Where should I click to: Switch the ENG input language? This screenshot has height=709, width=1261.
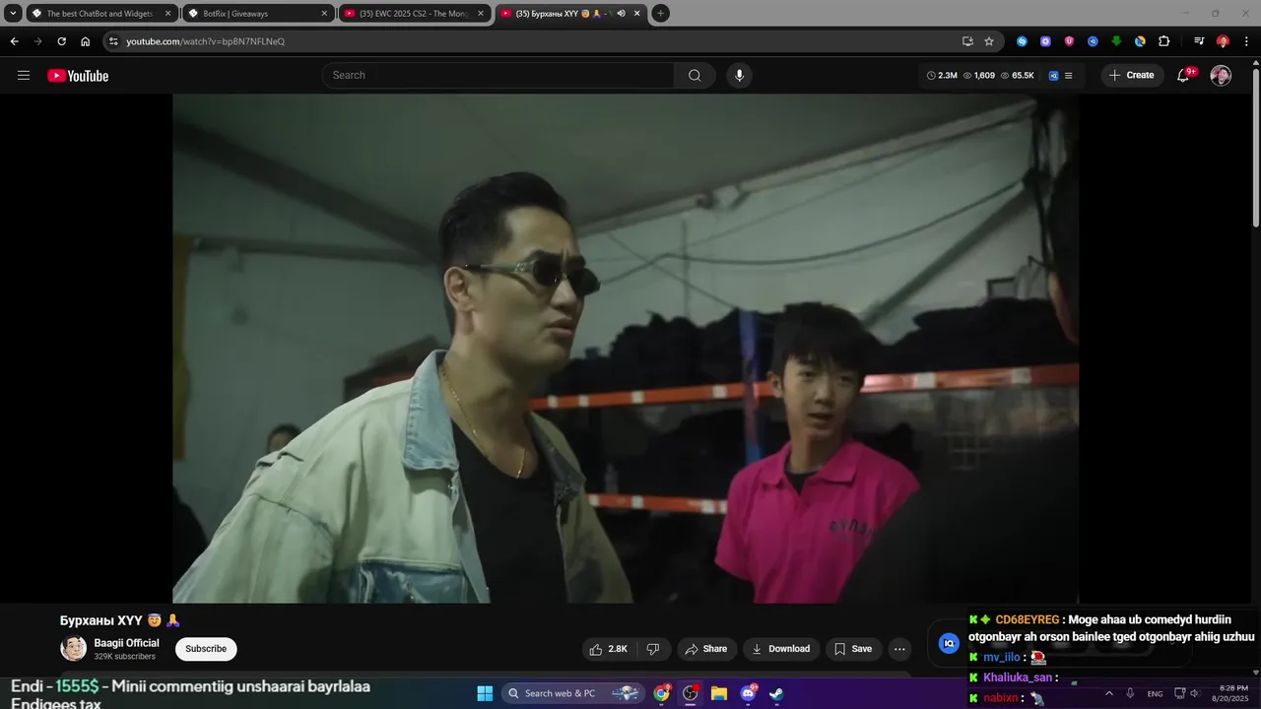coord(1155,693)
